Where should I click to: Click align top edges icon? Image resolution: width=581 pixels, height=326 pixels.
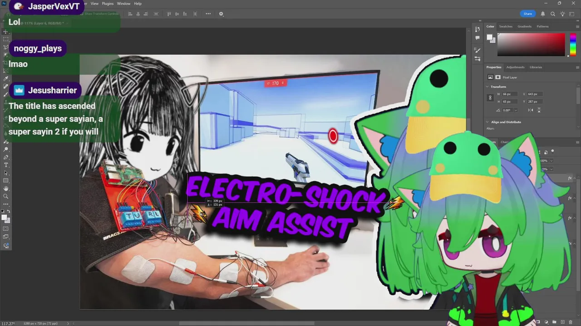click(169, 14)
